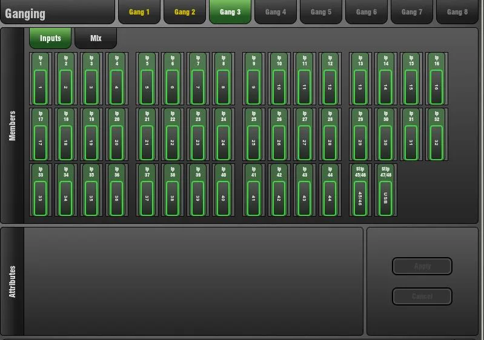Image resolution: width=484 pixels, height=340 pixels.
Task: Toggle input channel Ip 8 membership
Action: tap(223, 79)
